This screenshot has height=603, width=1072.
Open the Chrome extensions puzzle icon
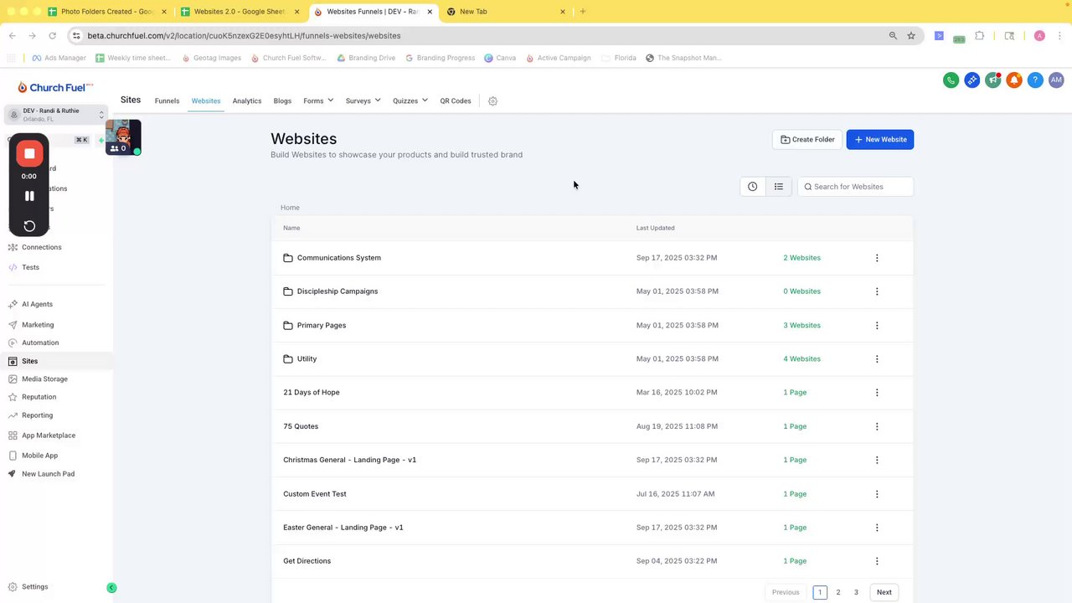tap(980, 36)
